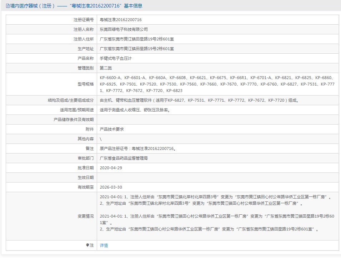Select the 管理类别 label
The width and height of the screenshot is (341, 258).
click(86, 68)
